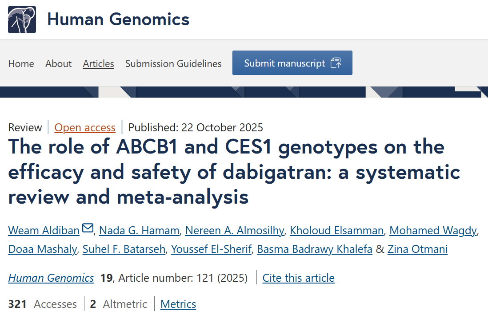Open the Home navigation item
This screenshot has height=319, width=488.
coord(21,63)
